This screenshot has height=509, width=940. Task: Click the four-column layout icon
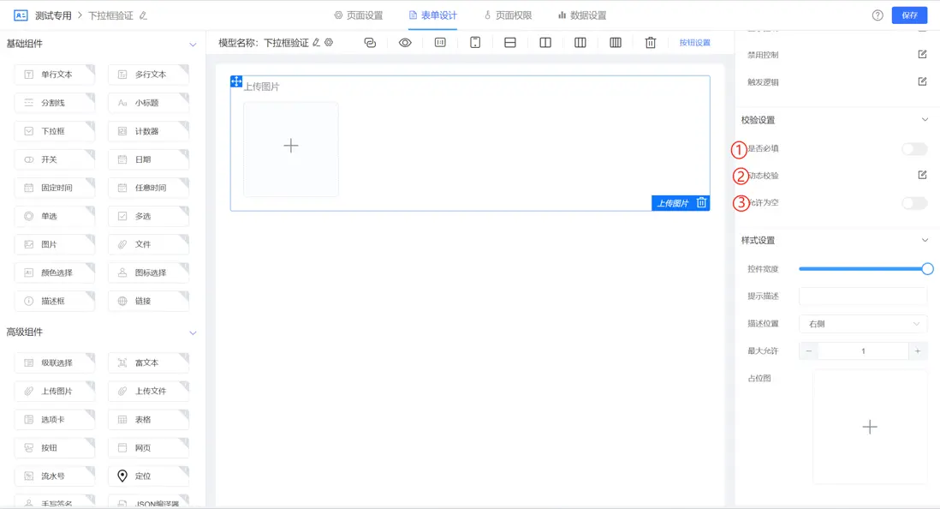point(616,42)
